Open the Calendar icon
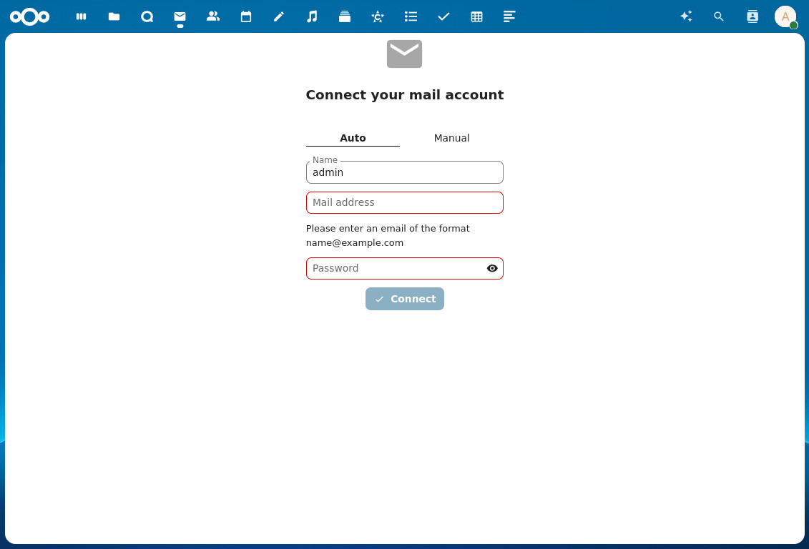809x549 pixels. click(x=246, y=16)
